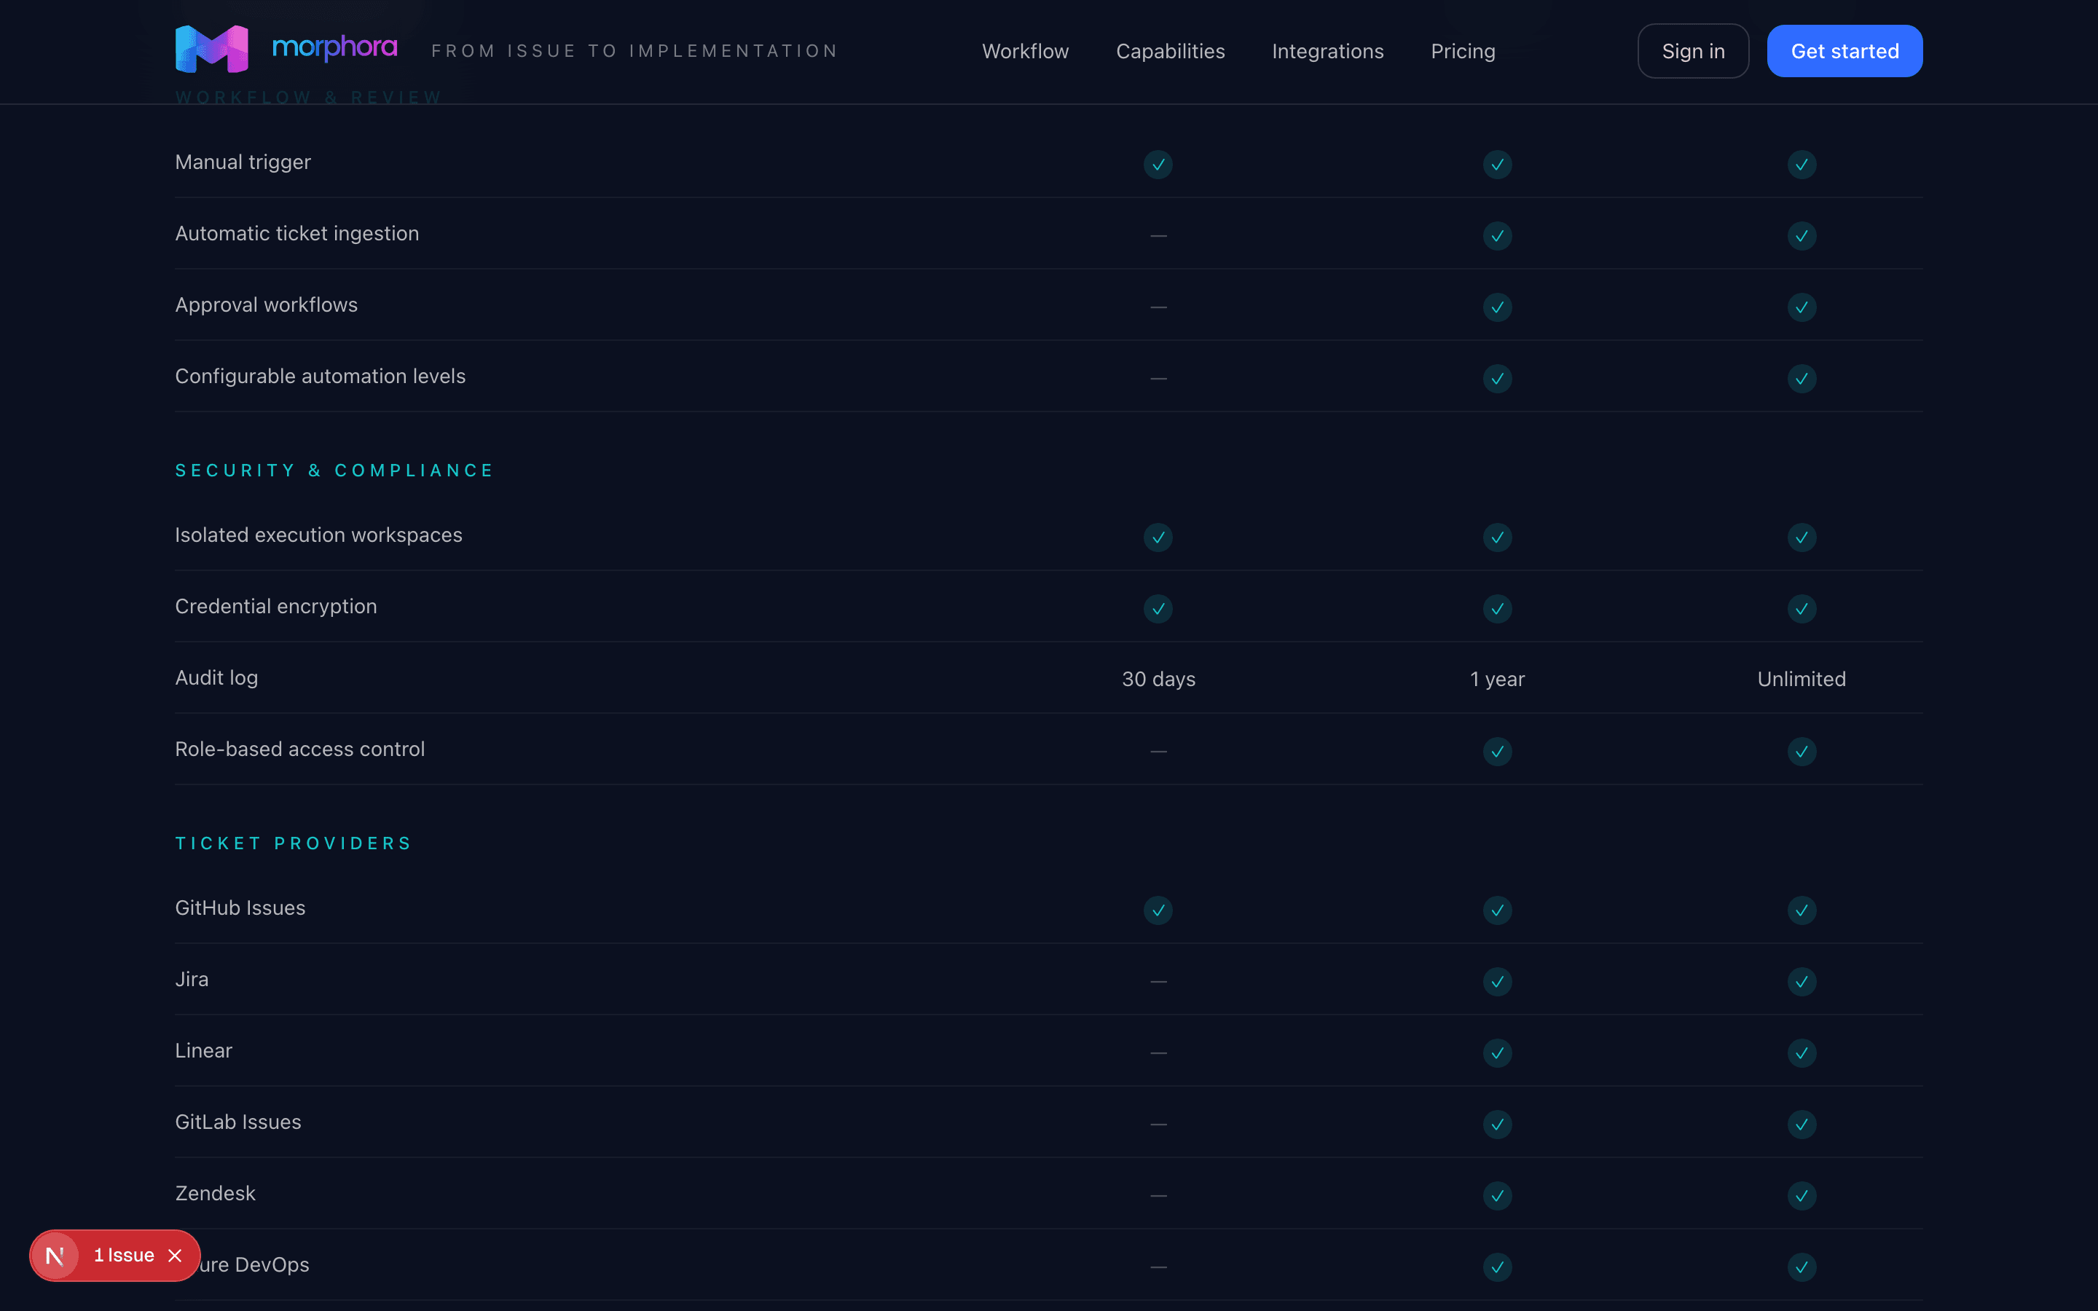Screen dimensions: 2098x1311
Task: Expand the TICKET PROVIDERS section heading
Action: tap(293, 842)
